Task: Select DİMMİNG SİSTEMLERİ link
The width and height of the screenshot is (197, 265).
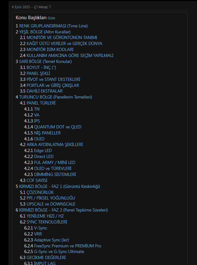Action: pos(55,174)
